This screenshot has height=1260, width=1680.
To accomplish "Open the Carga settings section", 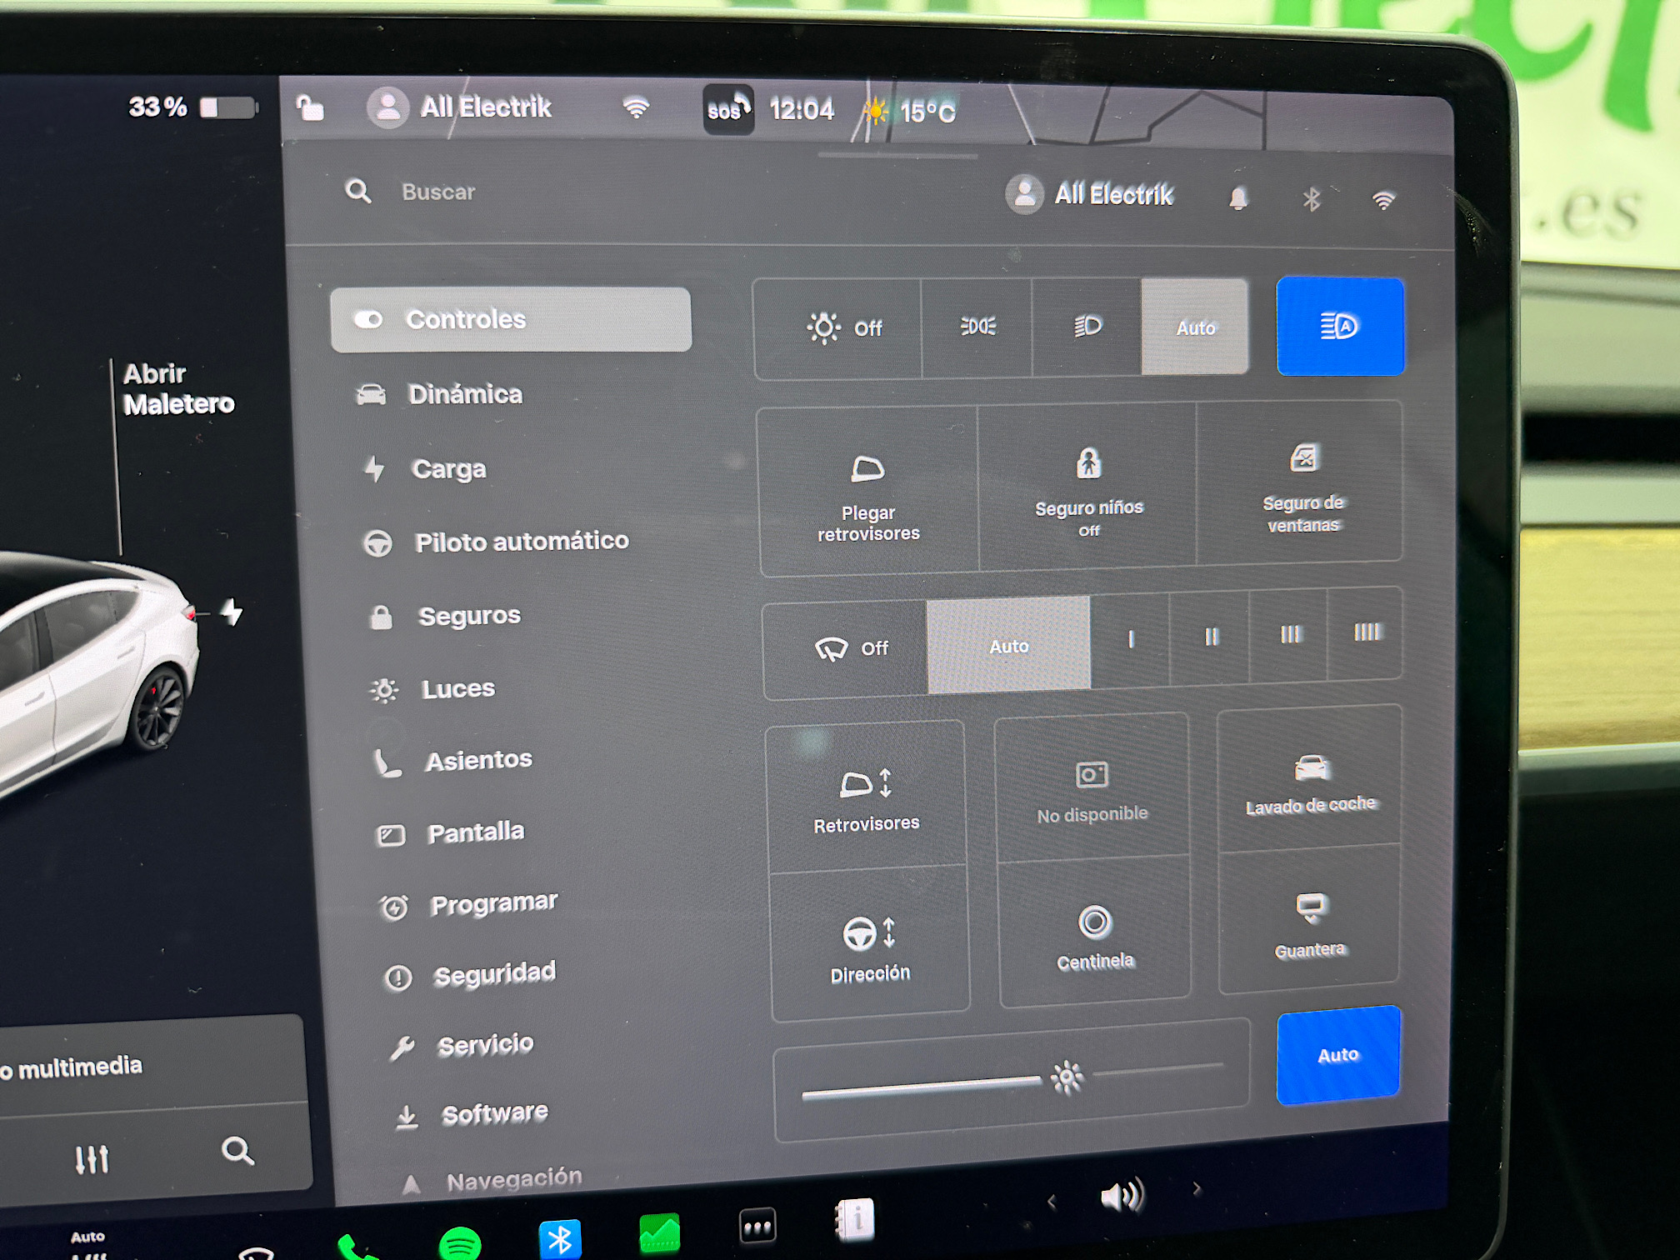I will click(x=448, y=469).
